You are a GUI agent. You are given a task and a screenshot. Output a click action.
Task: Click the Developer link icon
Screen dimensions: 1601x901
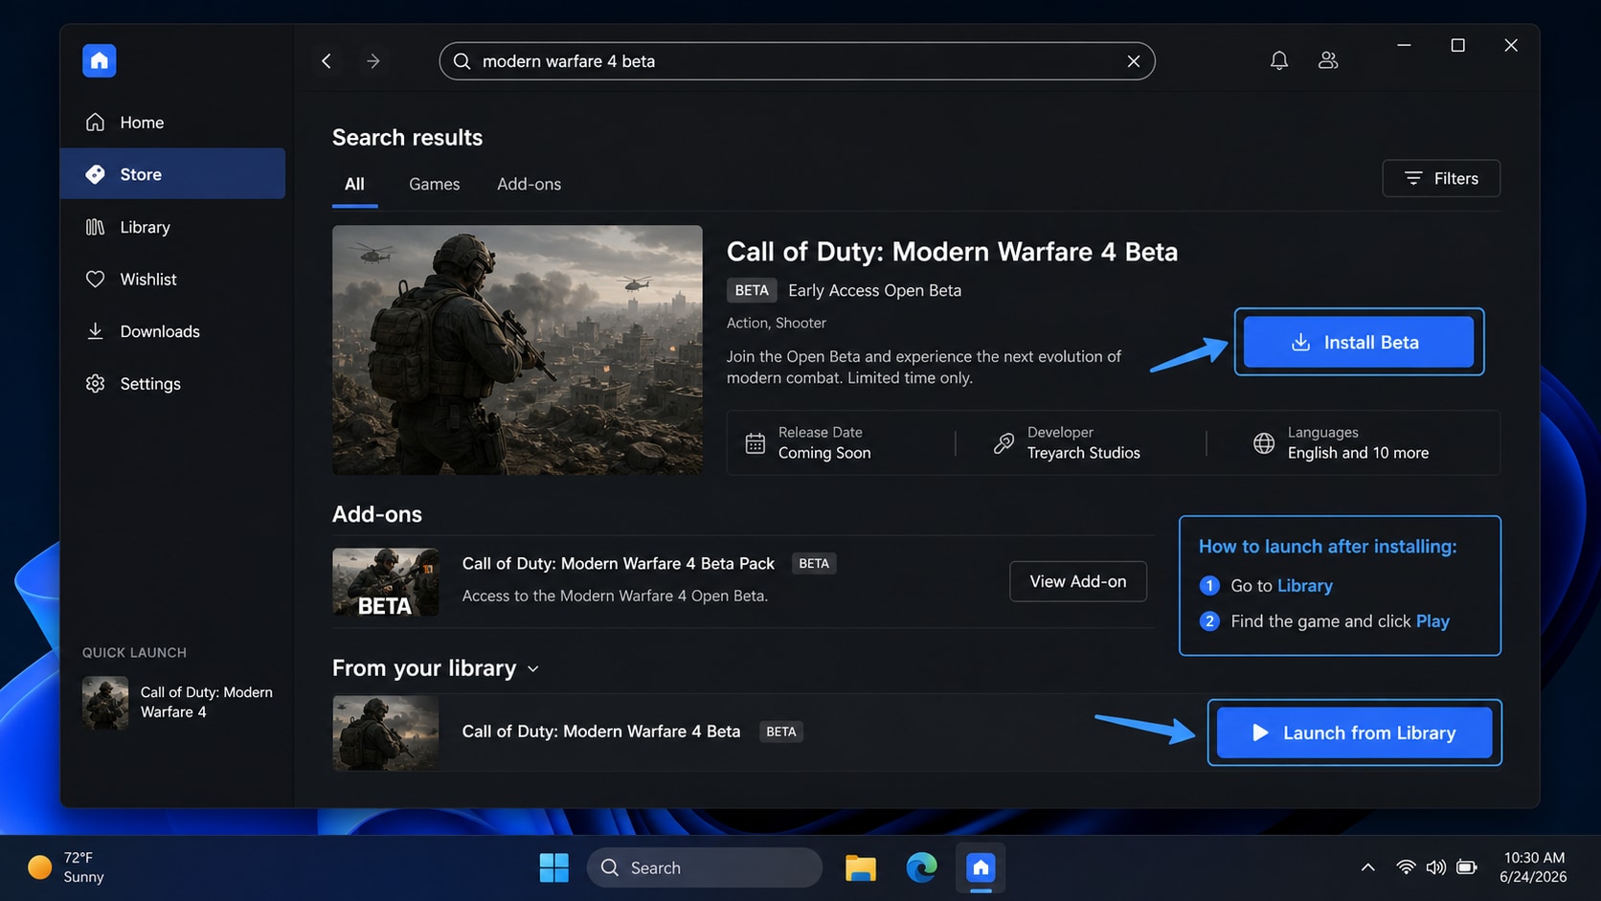pyautogui.click(x=1003, y=443)
